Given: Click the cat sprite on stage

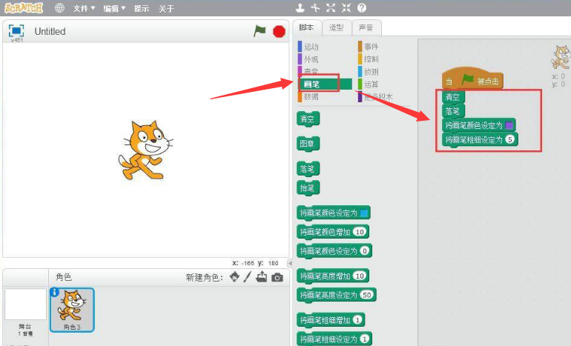Looking at the screenshot, I should point(145,150).
